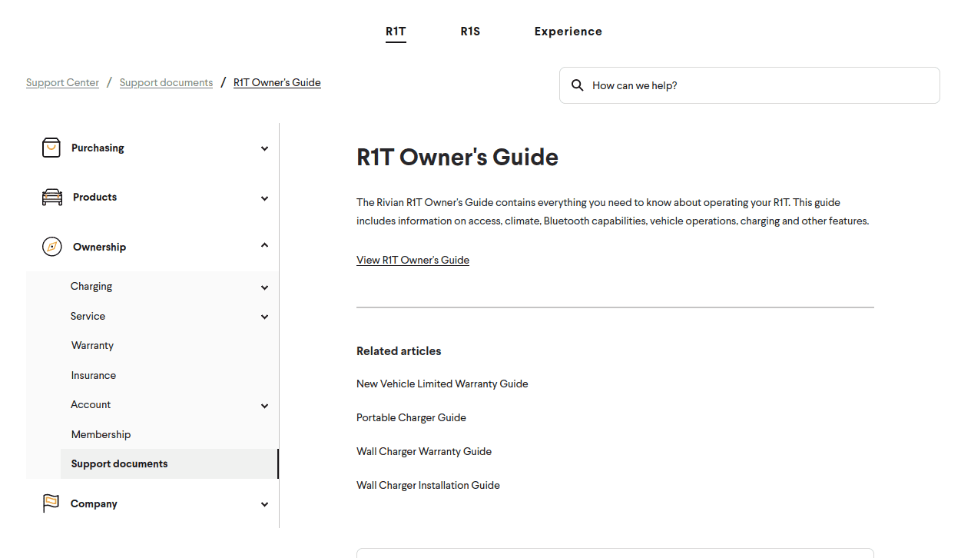Expand the Service submenu chevron
This screenshot has width=971, height=558.
tap(264, 317)
